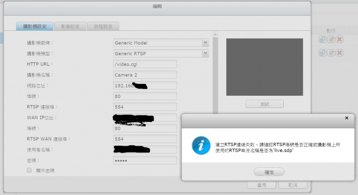This screenshot has height=195, width=358.
Task: Click the HTTP URL field showing /video.cgi
Action: point(145,64)
